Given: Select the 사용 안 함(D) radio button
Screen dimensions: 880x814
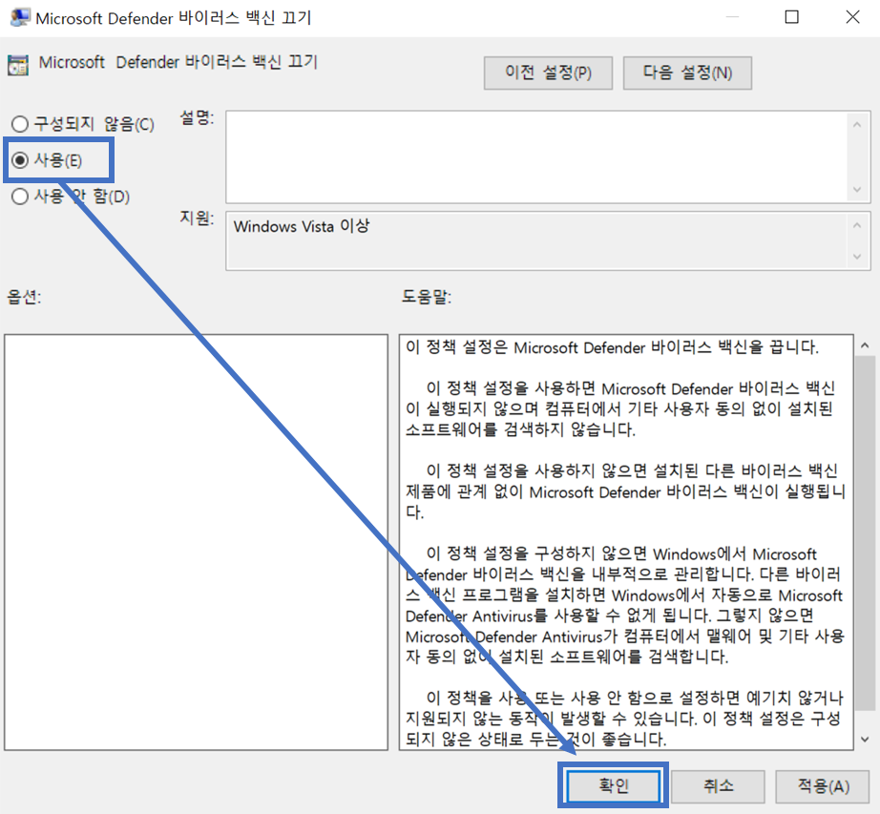Looking at the screenshot, I should coord(20,197).
